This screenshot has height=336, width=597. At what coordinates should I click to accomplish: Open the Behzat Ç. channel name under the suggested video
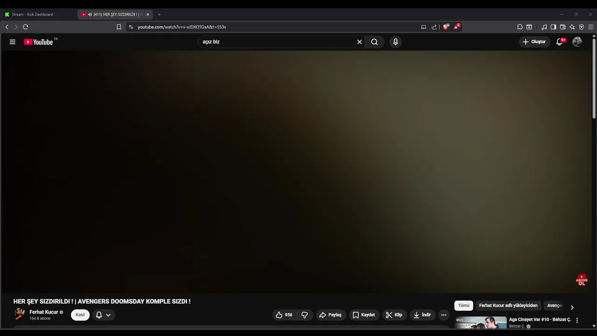[517, 326]
